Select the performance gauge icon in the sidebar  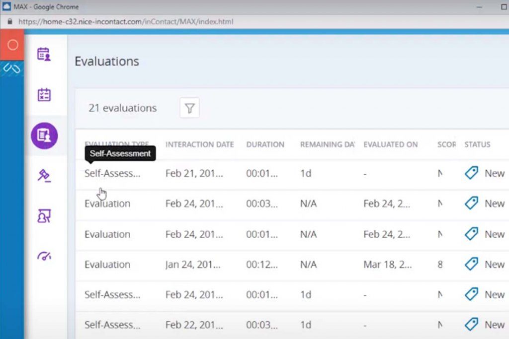coord(44,255)
